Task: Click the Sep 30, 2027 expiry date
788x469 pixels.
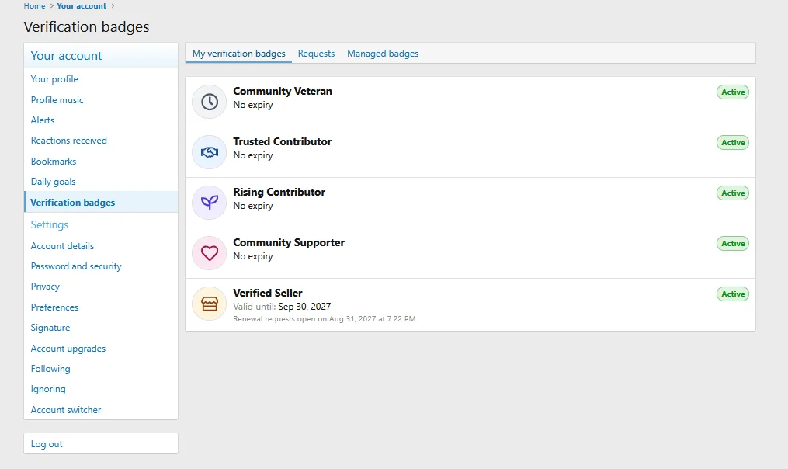Action: point(304,307)
